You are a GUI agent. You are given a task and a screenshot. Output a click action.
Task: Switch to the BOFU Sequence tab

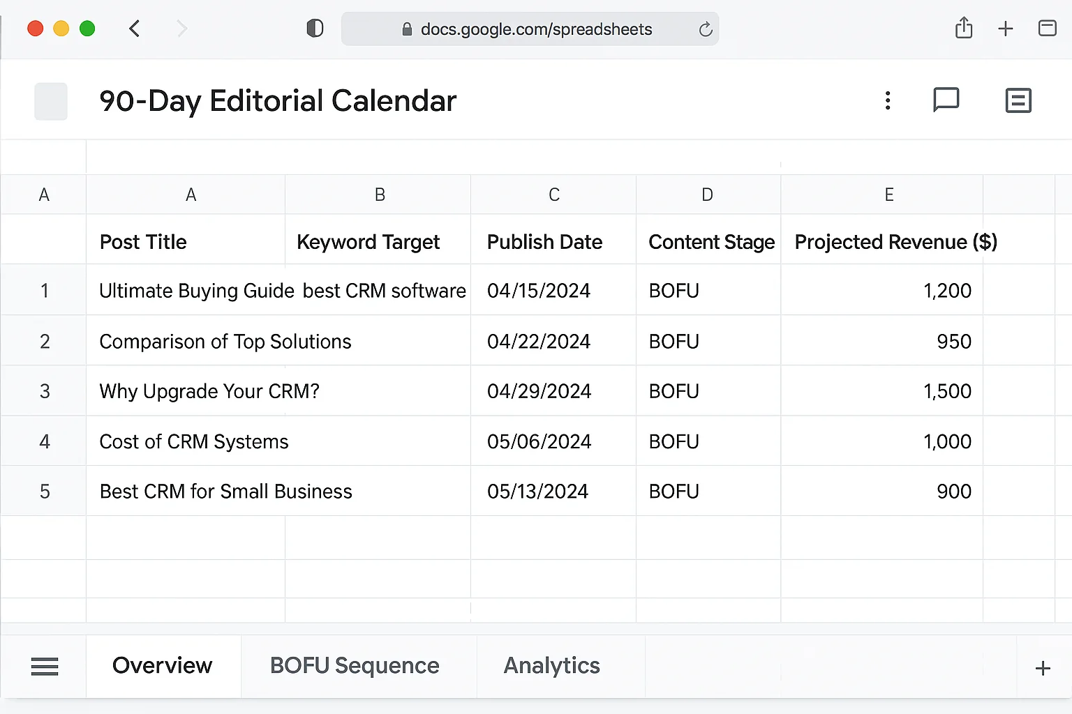click(x=354, y=666)
